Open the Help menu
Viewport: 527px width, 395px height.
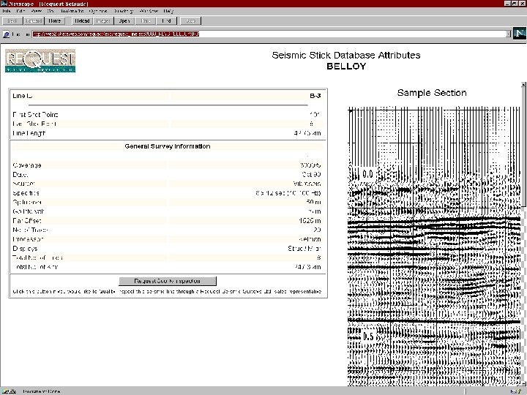pyautogui.click(x=168, y=11)
